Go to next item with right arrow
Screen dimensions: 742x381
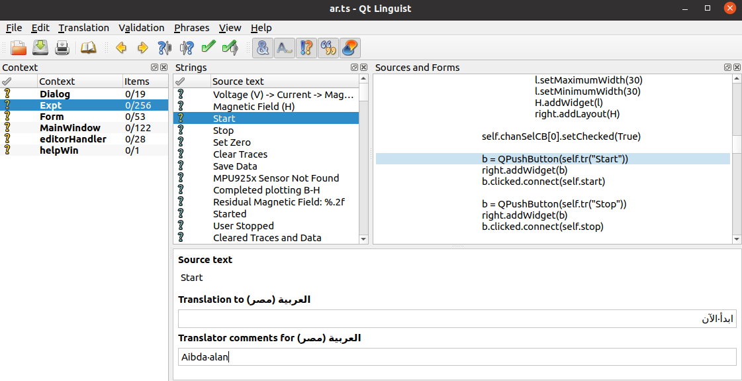pyautogui.click(x=143, y=48)
